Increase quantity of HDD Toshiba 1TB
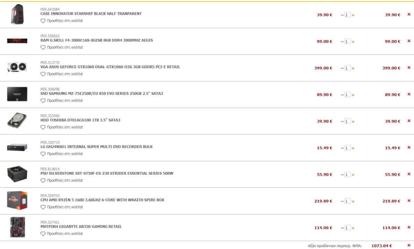Screen dimensions: 414x249 [353, 121]
